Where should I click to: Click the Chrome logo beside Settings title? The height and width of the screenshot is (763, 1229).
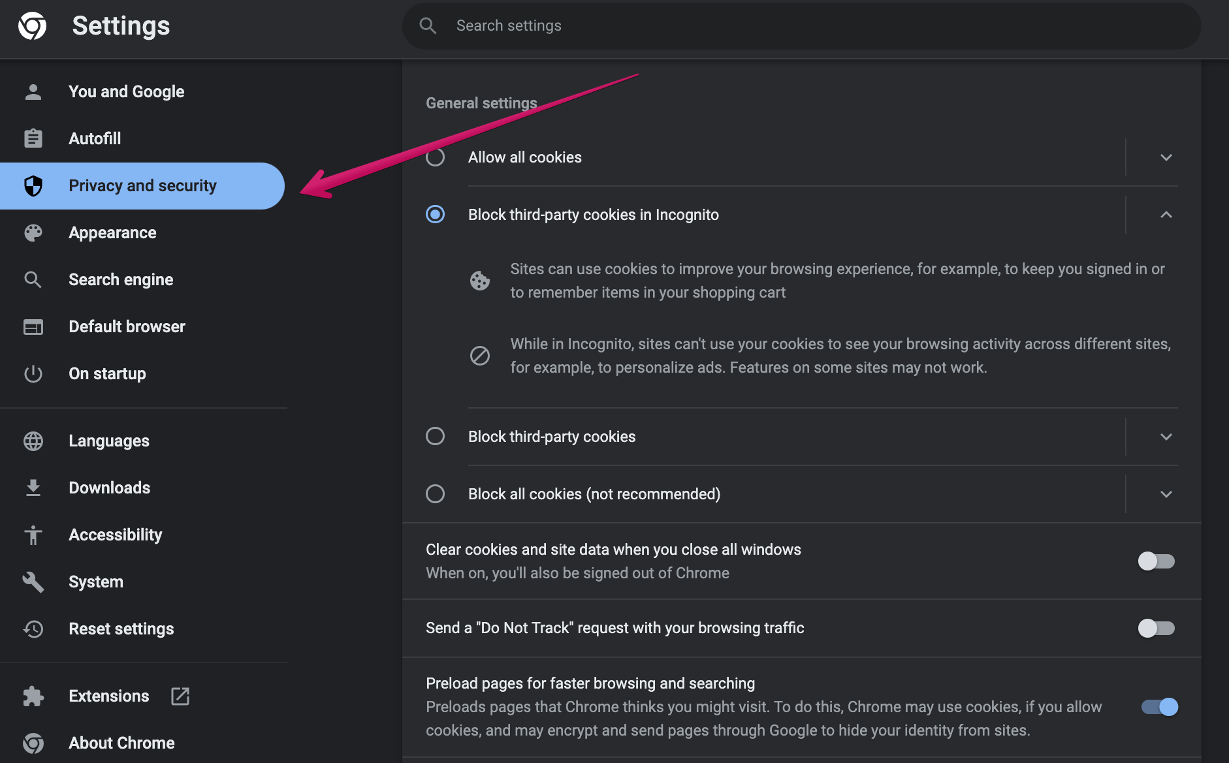pyautogui.click(x=33, y=26)
